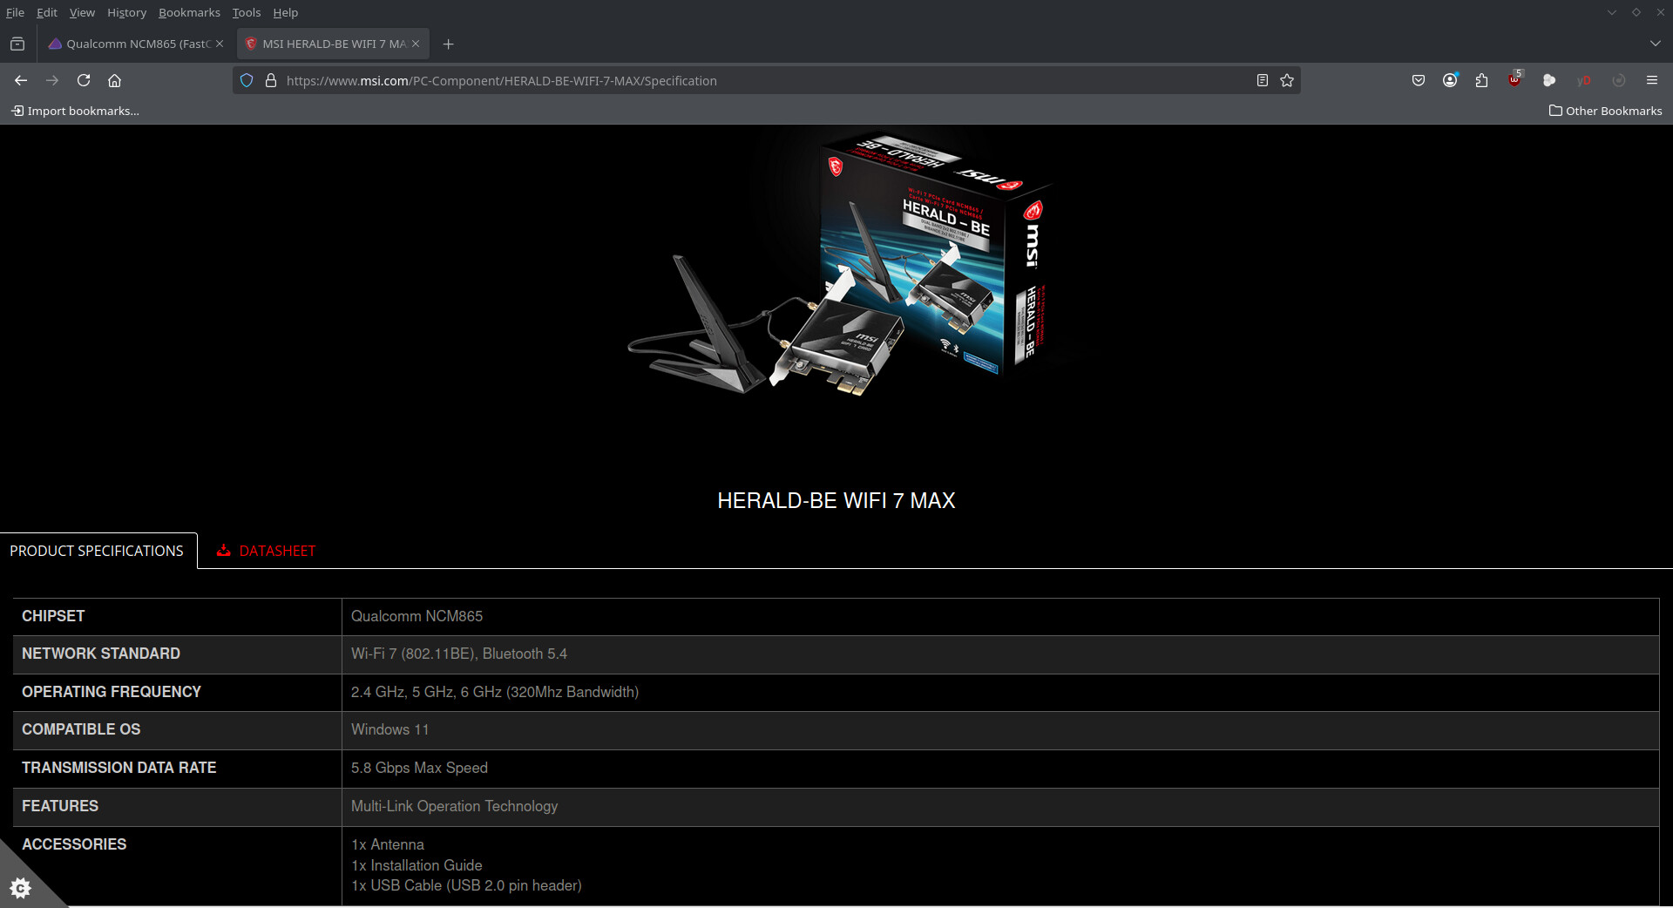Click the TRANSMISSION DATA RATE label

(x=119, y=768)
